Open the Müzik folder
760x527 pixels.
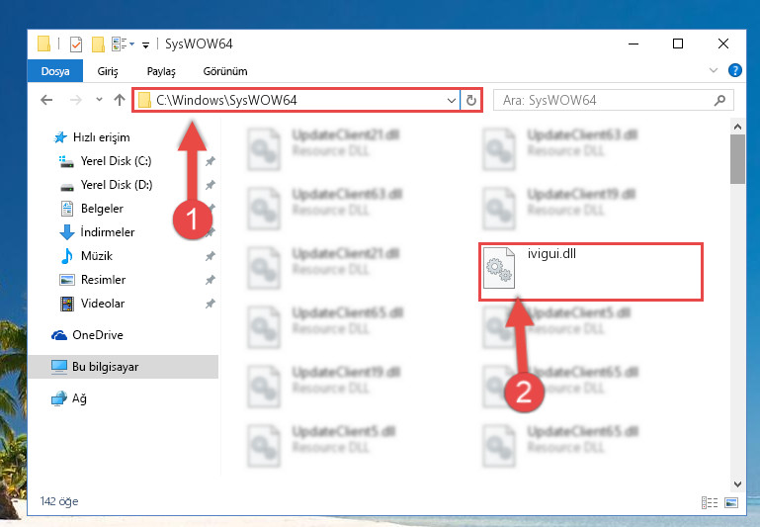97,256
